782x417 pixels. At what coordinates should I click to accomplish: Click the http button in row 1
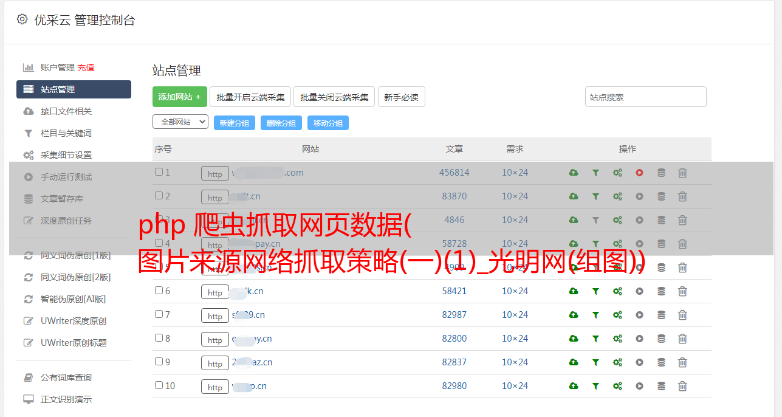pyautogui.click(x=215, y=173)
